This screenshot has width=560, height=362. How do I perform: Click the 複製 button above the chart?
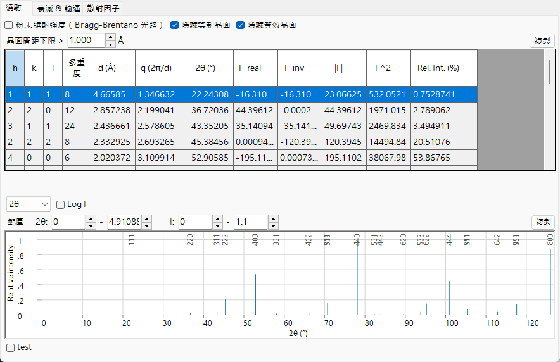pos(544,222)
